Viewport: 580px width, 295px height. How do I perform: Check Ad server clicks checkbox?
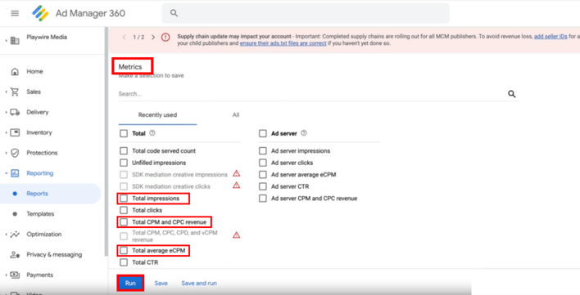pos(263,163)
